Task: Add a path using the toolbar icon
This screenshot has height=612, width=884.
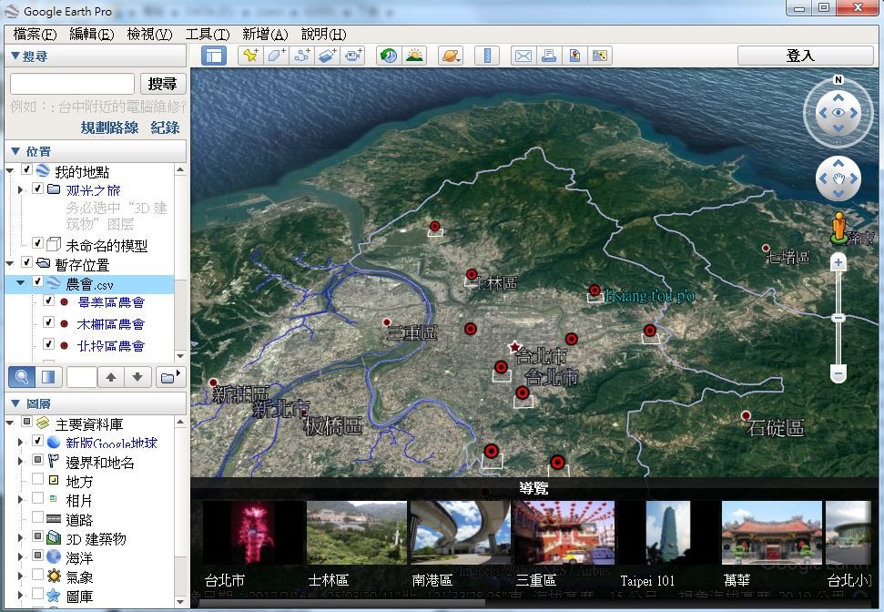Action: pos(302,56)
